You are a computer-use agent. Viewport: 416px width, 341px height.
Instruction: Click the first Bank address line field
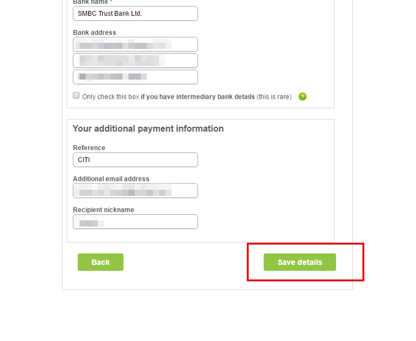(x=135, y=44)
